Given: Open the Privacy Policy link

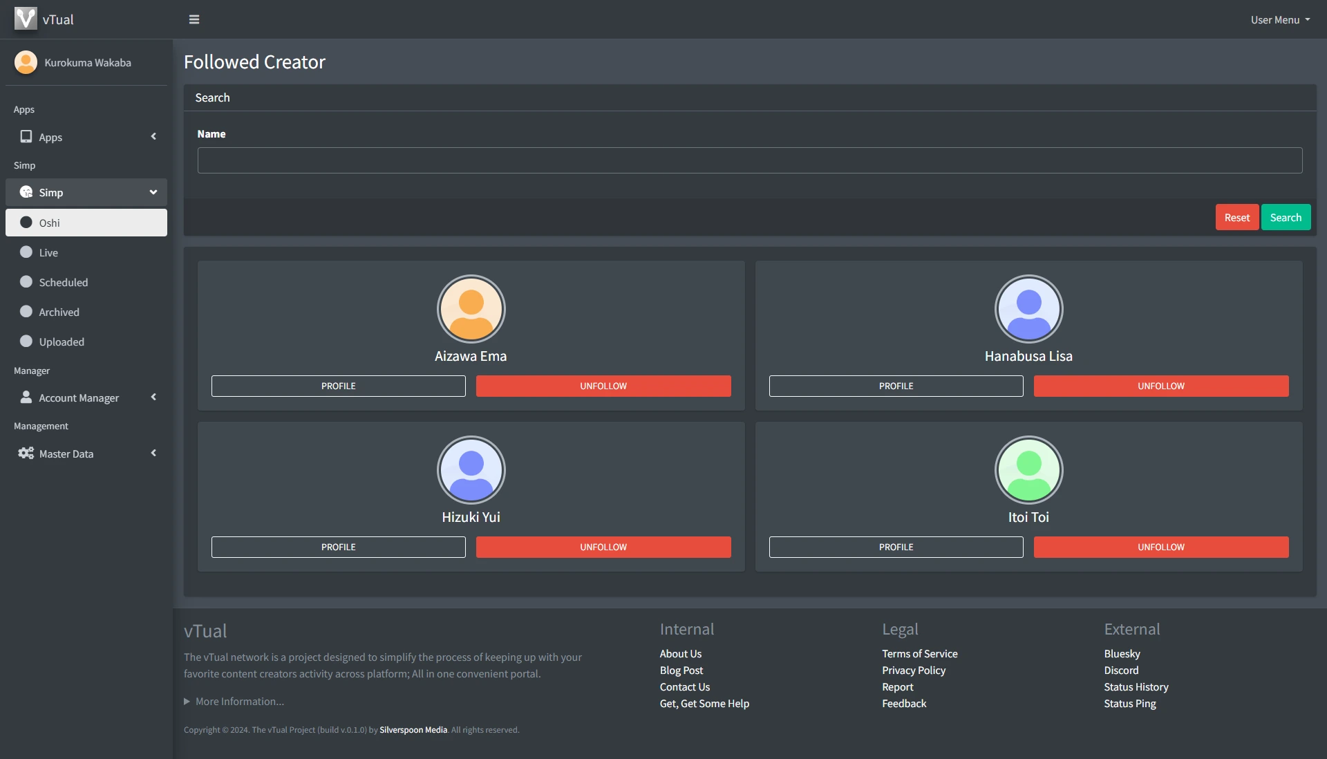Looking at the screenshot, I should (x=913, y=671).
